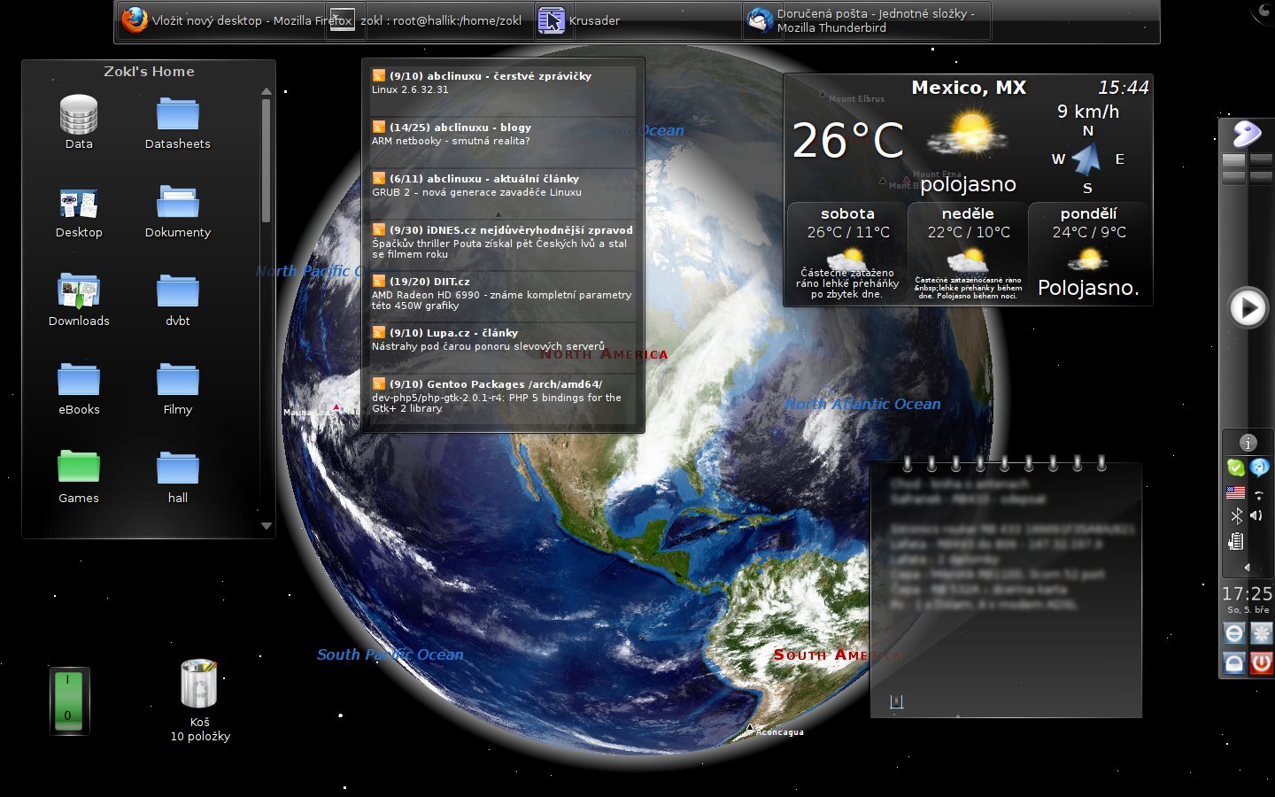1275x797 pixels.
Task: Switch to Thunderbird mail in taskbar
Action: point(866,20)
